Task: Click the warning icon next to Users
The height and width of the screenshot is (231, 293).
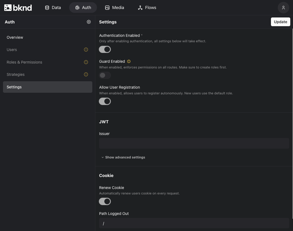Action: [86, 50]
